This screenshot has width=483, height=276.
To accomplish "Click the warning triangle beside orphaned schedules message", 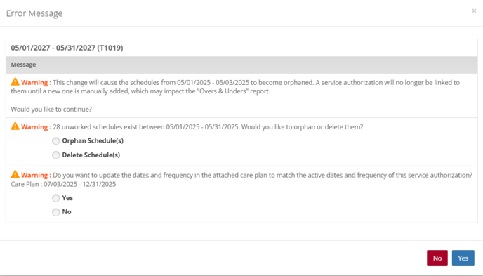I will (15, 81).
